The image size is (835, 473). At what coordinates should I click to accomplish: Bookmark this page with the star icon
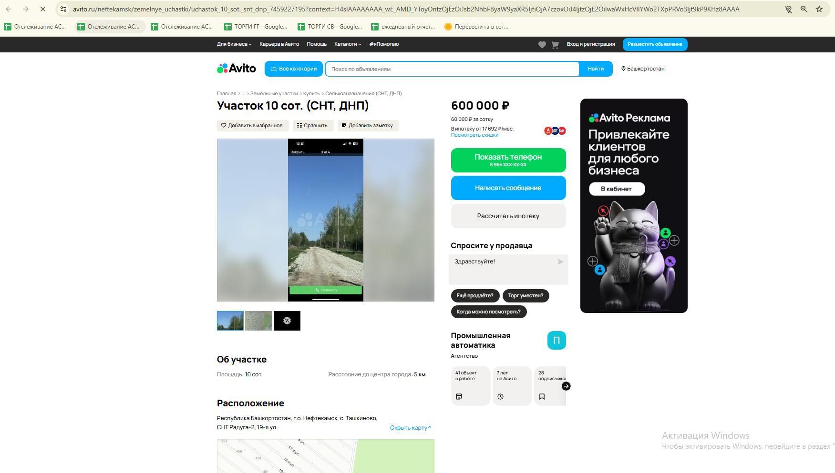point(819,9)
